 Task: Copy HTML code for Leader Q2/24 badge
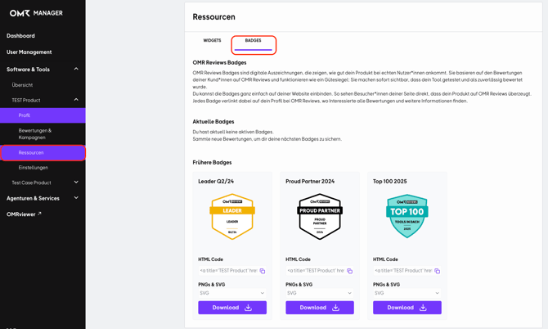[263, 271]
